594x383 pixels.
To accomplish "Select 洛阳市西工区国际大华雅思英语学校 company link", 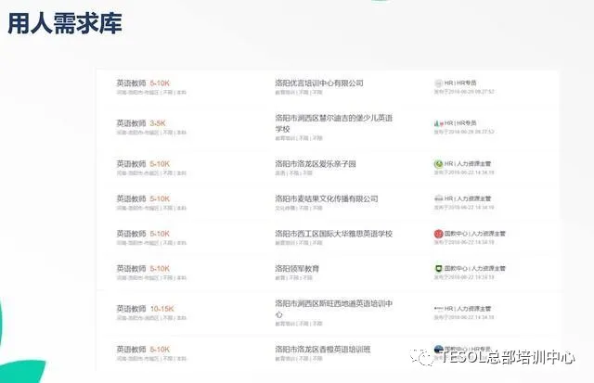I will click(334, 234).
